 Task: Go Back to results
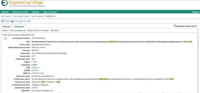[x=37, y=16]
